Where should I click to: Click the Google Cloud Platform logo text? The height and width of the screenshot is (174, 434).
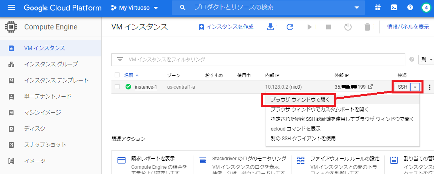63,8
